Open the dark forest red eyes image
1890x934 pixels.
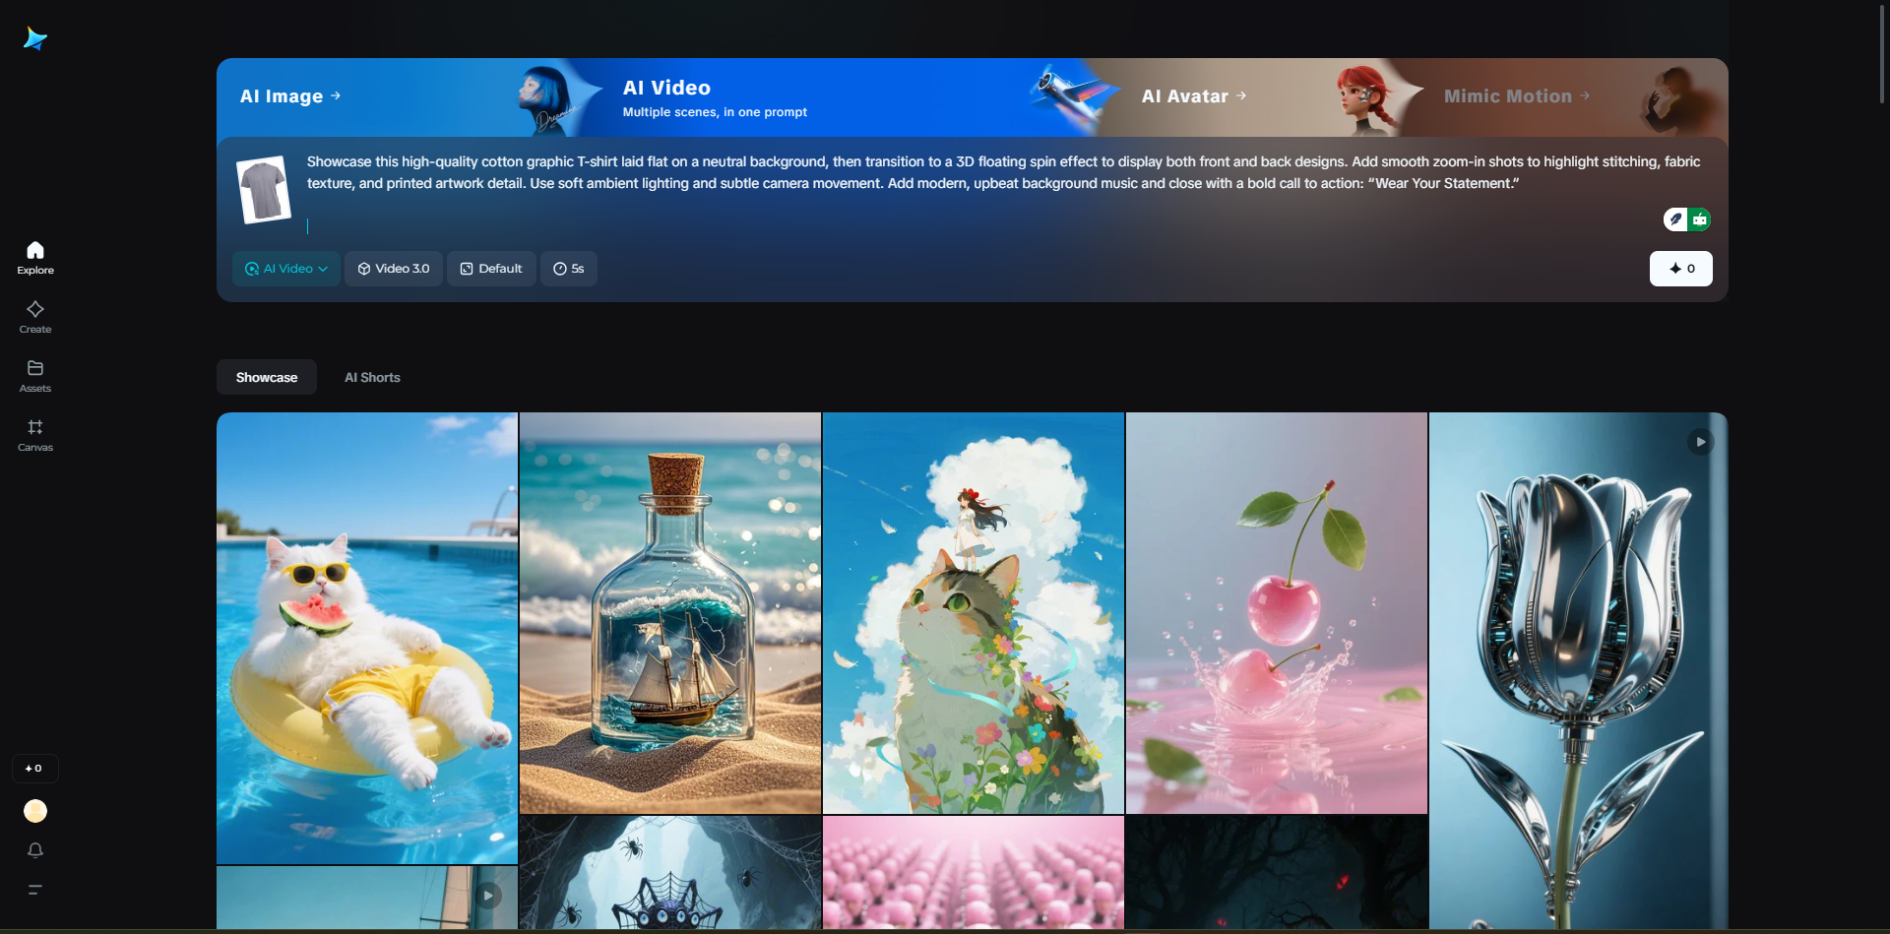(x=1277, y=872)
